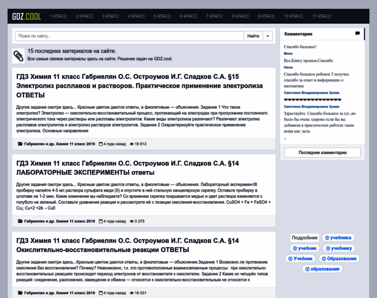
Task: Click the учебника tag pill
Action: tap(338, 238)
